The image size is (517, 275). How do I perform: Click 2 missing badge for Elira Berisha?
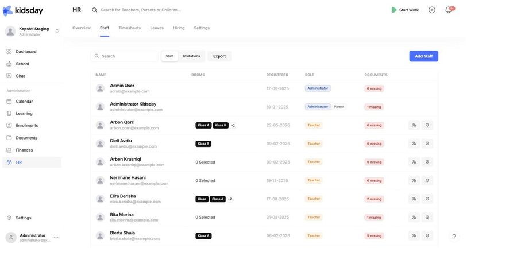[x=374, y=199]
